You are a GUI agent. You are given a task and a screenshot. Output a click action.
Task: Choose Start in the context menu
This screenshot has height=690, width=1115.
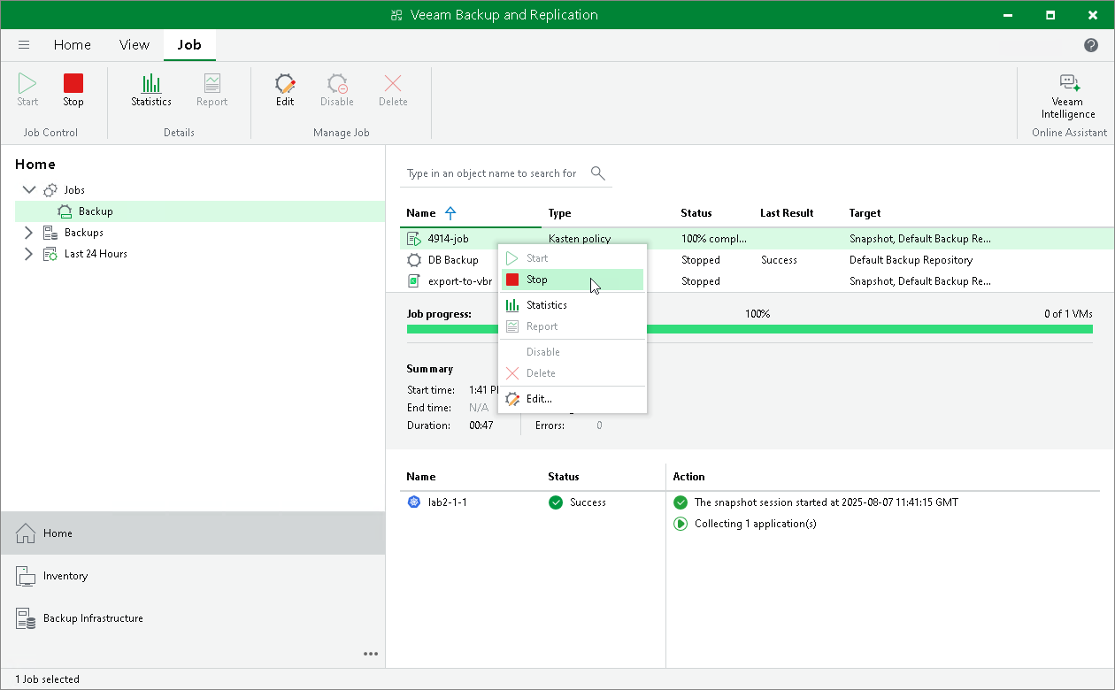point(573,258)
